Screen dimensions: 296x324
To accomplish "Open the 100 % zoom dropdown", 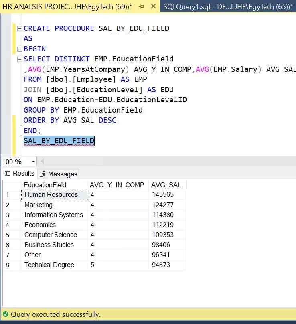I will pyautogui.click(x=33, y=162).
